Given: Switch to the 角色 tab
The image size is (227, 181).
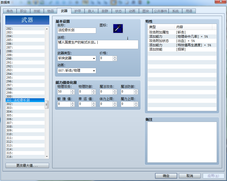Looking at the screenshot, I should pyautogui.click(x=10, y=11).
